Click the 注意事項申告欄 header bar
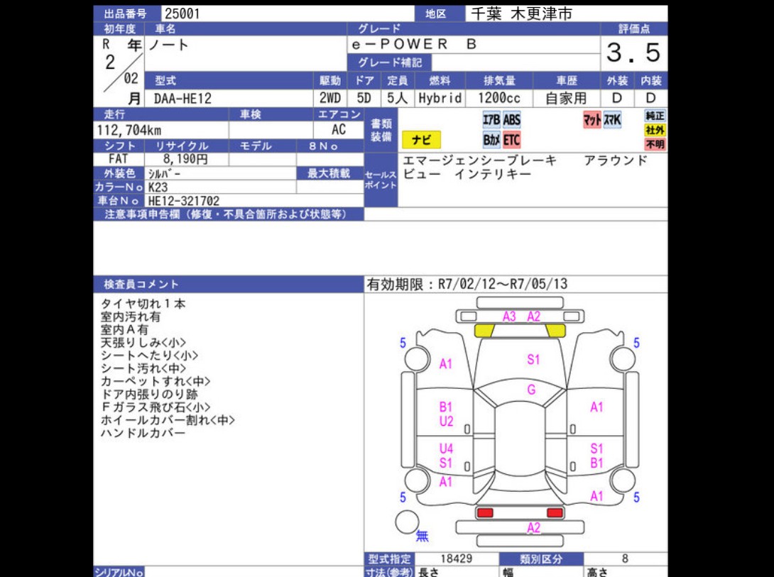Viewport: 774px width, 577px height. point(229,214)
